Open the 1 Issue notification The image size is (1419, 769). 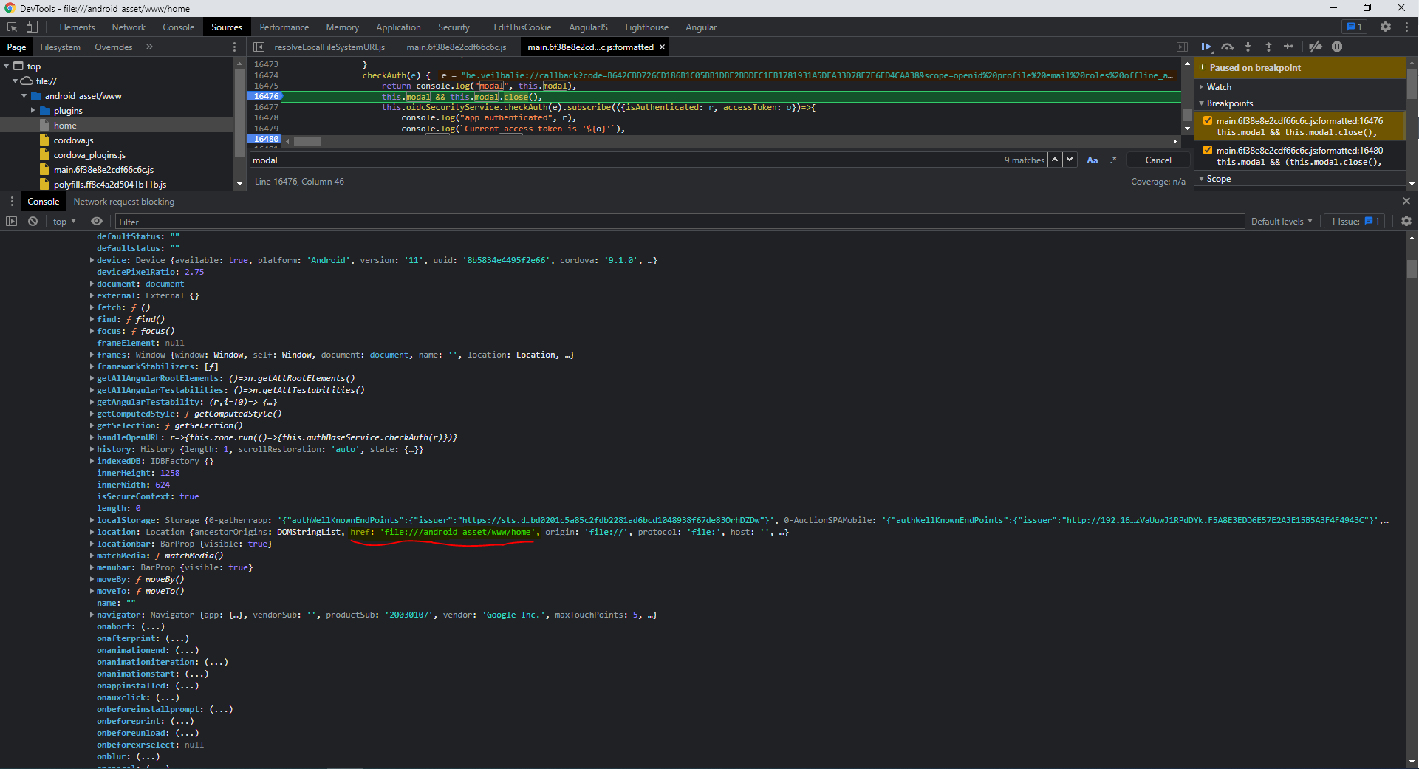coord(1353,221)
